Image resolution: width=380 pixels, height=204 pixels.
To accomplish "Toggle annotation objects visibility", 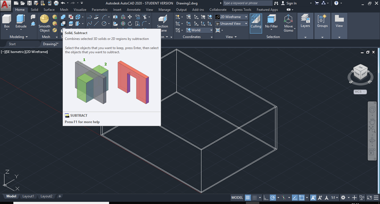I will [313, 198].
